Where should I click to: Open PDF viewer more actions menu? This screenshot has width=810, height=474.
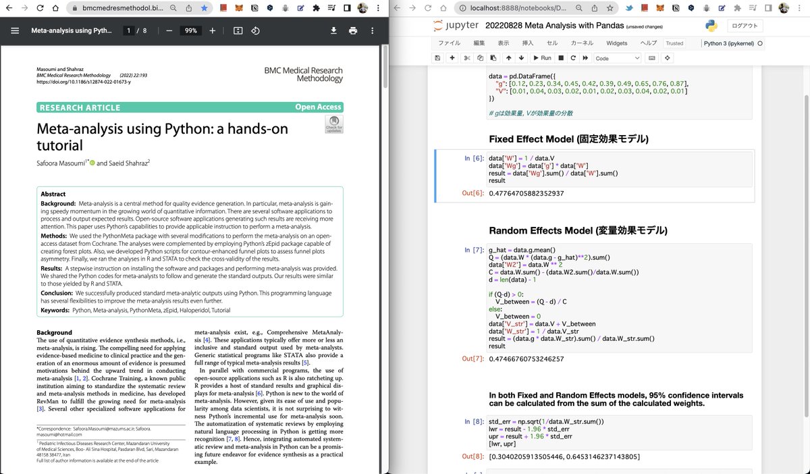click(x=372, y=31)
